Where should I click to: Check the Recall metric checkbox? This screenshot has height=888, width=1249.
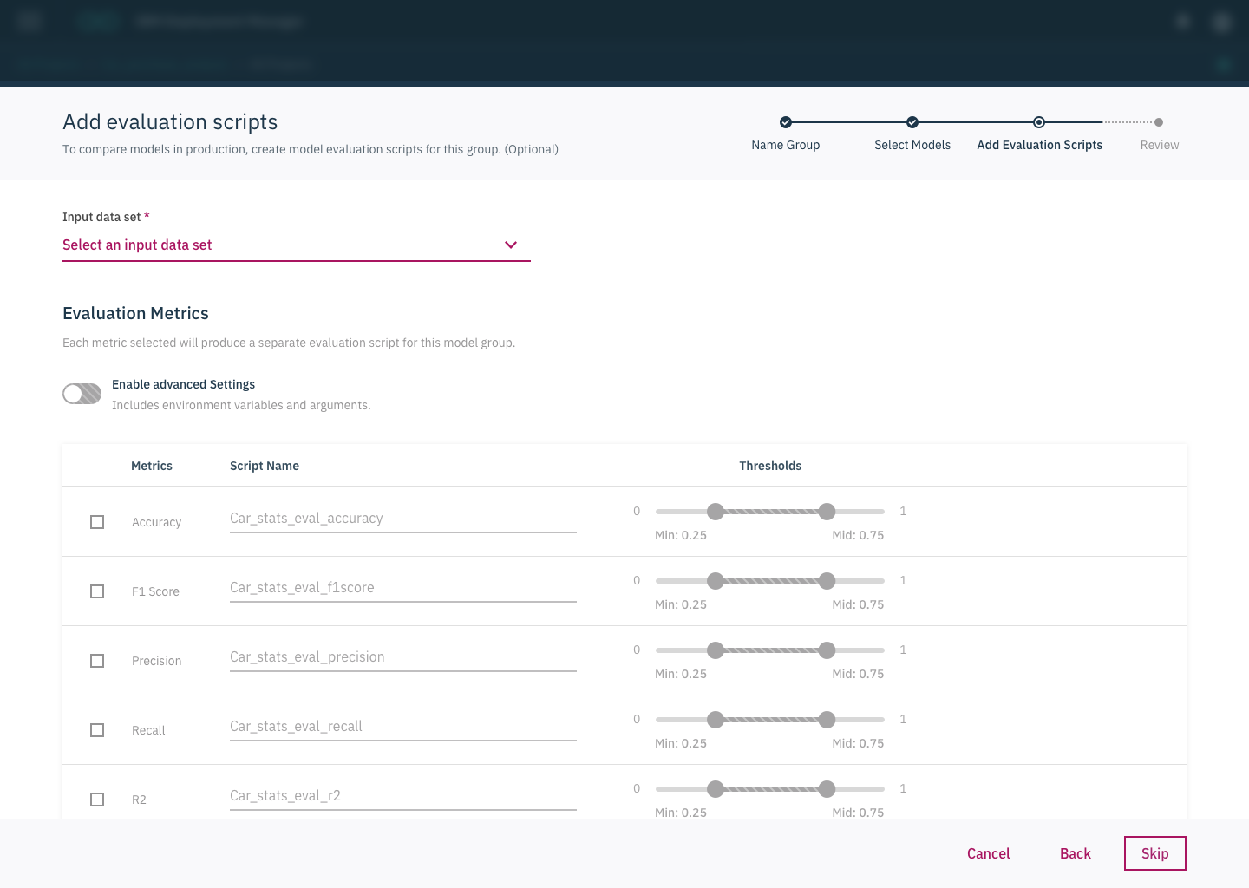pos(97,730)
